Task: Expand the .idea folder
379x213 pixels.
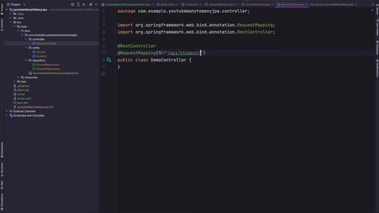Action: 11,14
